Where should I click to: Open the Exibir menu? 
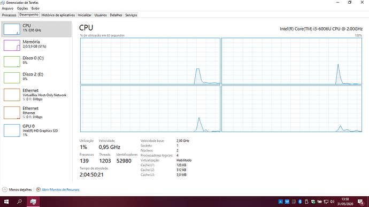[x=35, y=8]
